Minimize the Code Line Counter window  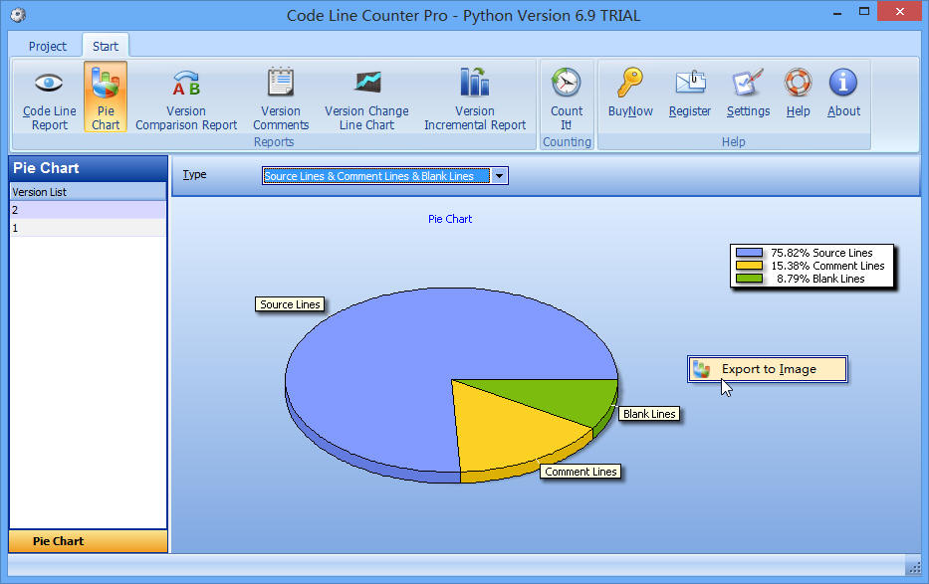coord(837,12)
